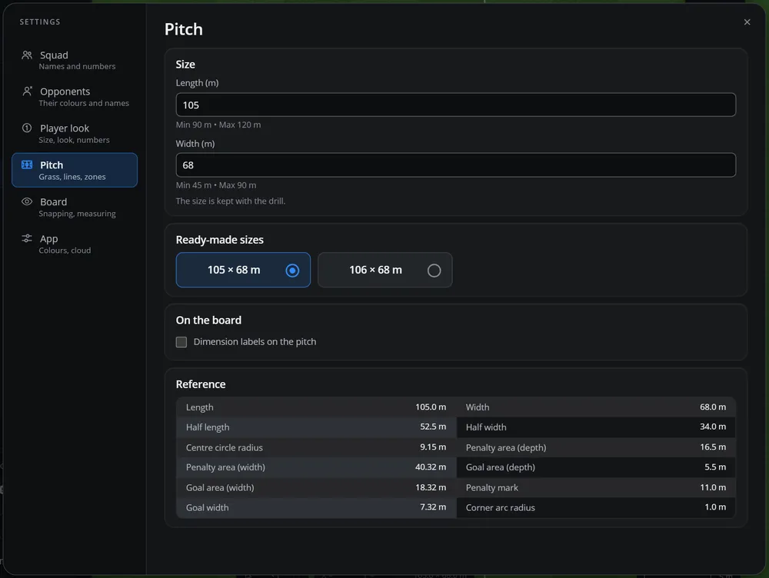The height and width of the screenshot is (578, 769).
Task: Click the Player look circled-number icon
Action: coord(27,128)
